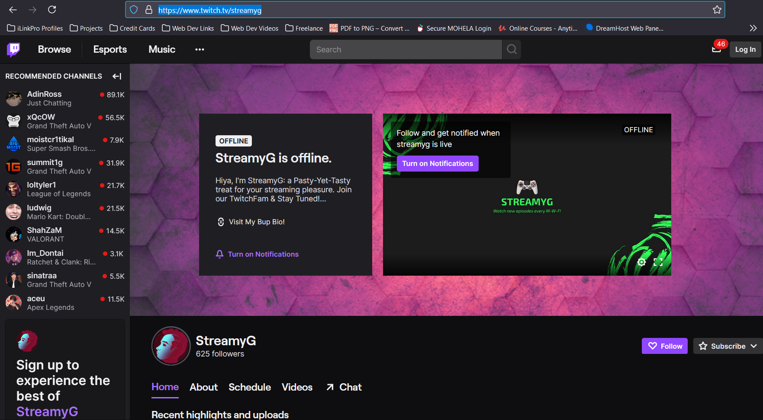Screen dimensions: 763x420
Task: Switch to the Schedule tab
Action: [x=250, y=387]
